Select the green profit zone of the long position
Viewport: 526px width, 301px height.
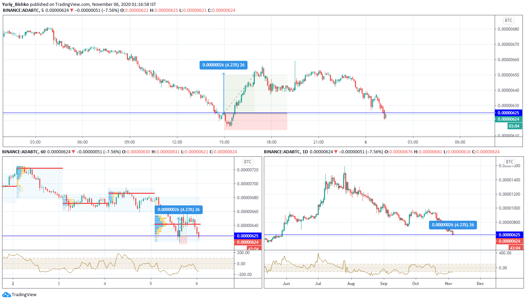[x=256, y=94]
